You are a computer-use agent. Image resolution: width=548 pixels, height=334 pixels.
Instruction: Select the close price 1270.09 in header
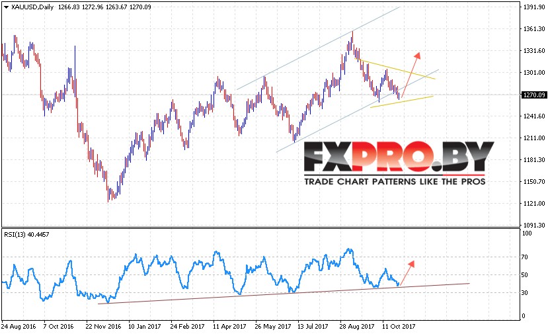140,7
